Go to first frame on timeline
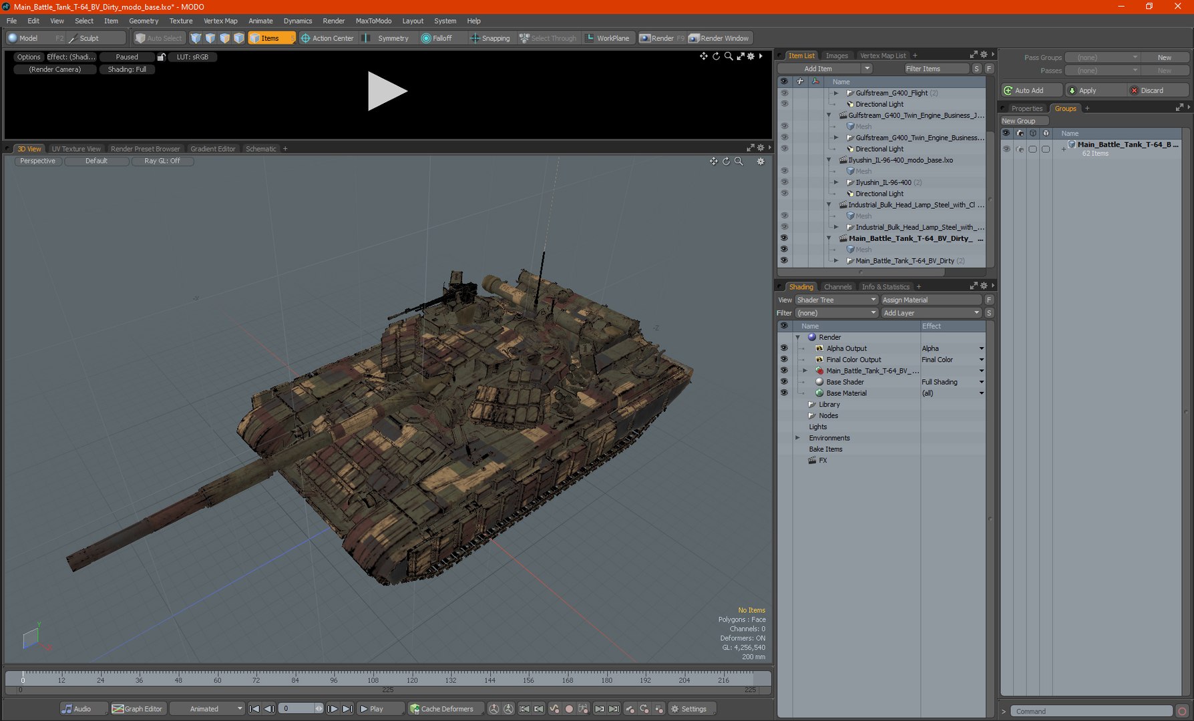Viewport: 1194px width, 721px height. coord(254,709)
